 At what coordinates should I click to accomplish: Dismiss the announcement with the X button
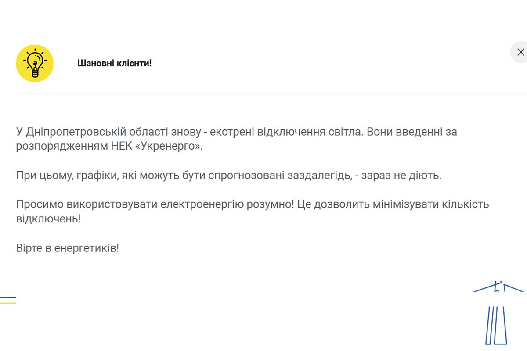pyautogui.click(x=521, y=52)
